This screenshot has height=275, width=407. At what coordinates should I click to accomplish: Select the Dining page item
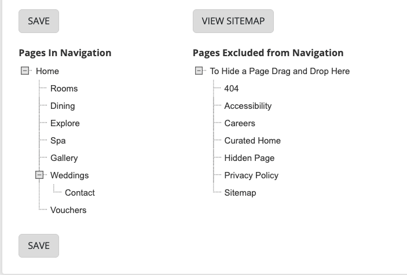pyautogui.click(x=63, y=106)
